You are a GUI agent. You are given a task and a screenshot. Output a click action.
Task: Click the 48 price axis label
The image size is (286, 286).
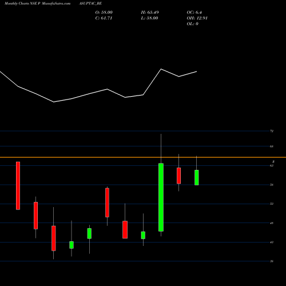pos(272,223)
